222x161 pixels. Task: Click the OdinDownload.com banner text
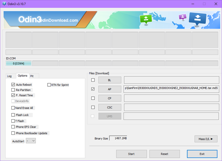click(58, 20)
